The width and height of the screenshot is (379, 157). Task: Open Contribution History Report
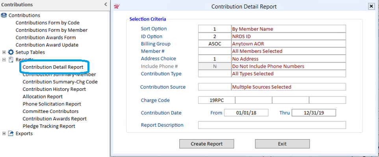54,89
